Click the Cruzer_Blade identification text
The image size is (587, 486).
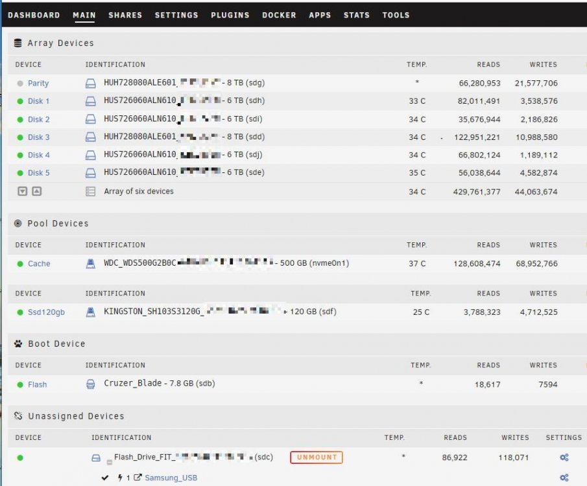(x=159, y=383)
